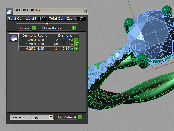The width and height of the screenshot is (174, 131).
Task: Click the Diamond material column header
Action: tap(65, 35)
